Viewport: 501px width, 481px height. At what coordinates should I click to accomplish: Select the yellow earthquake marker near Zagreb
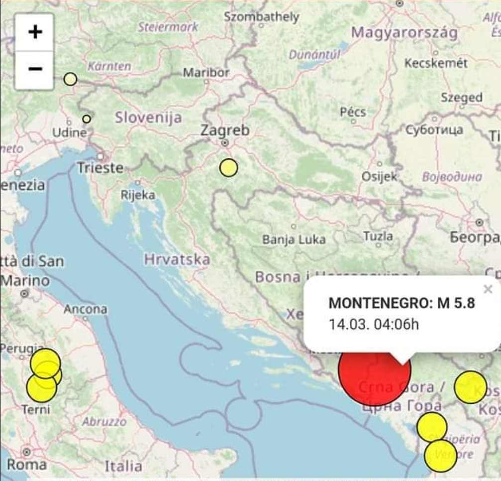point(228,168)
